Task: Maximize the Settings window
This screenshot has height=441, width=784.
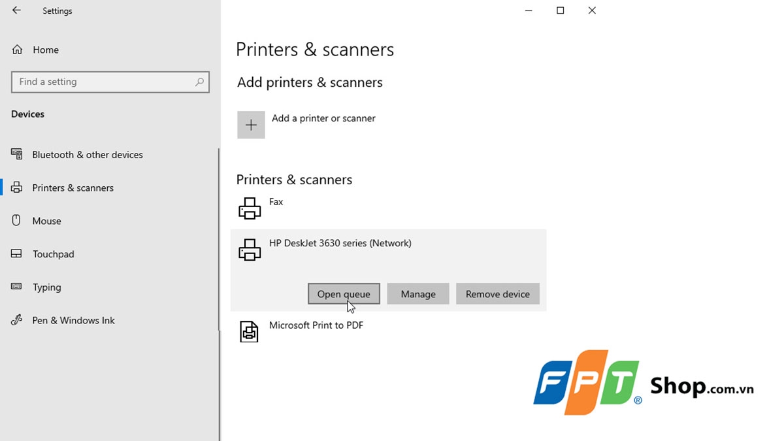Action: pos(560,10)
